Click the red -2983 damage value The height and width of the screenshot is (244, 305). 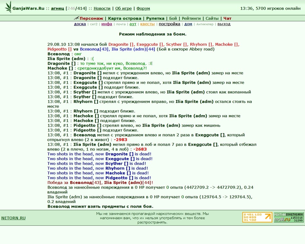[x=121, y=140]
